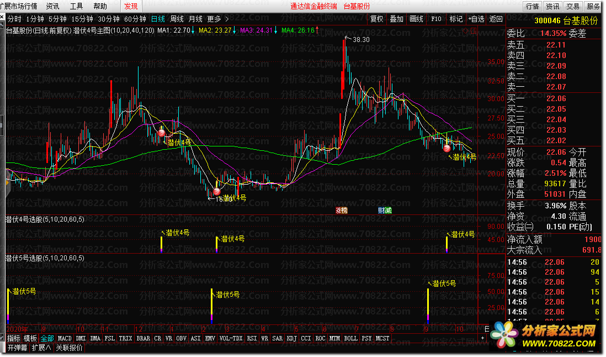Open 关联报价 related quotes

pyautogui.click(x=69, y=348)
